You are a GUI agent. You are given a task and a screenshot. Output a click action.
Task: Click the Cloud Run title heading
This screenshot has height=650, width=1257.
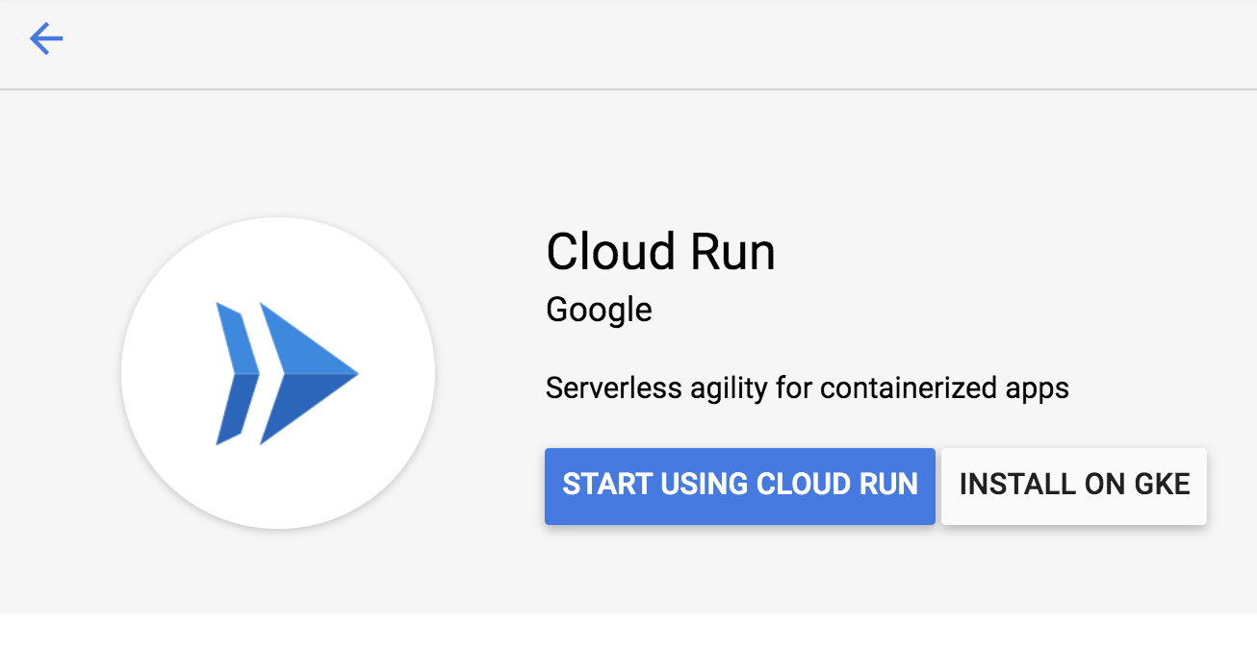coord(660,252)
